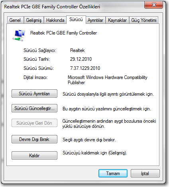Open the Gelişmiş tab
This screenshot has height=187, width=169.
click(x=34, y=20)
